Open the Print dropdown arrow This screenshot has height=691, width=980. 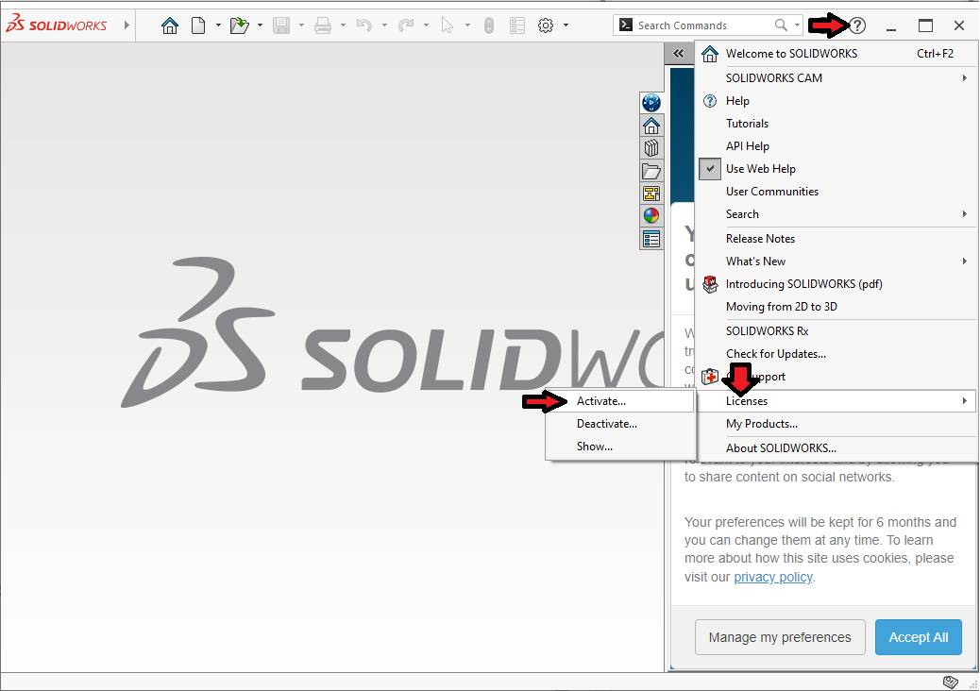[x=343, y=25]
